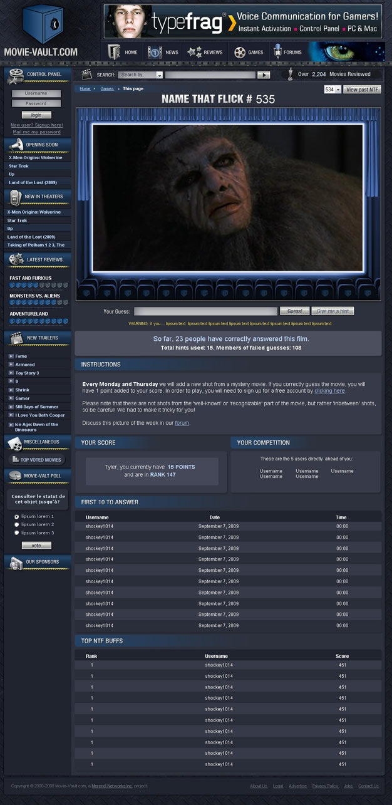Viewport: 392px width, 805px height.
Task: Open the Reviews nav tab
Action: pos(205,52)
